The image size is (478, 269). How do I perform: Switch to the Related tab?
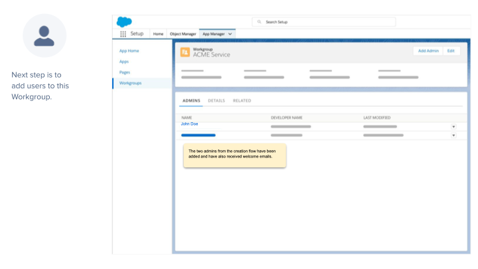point(242,101)
